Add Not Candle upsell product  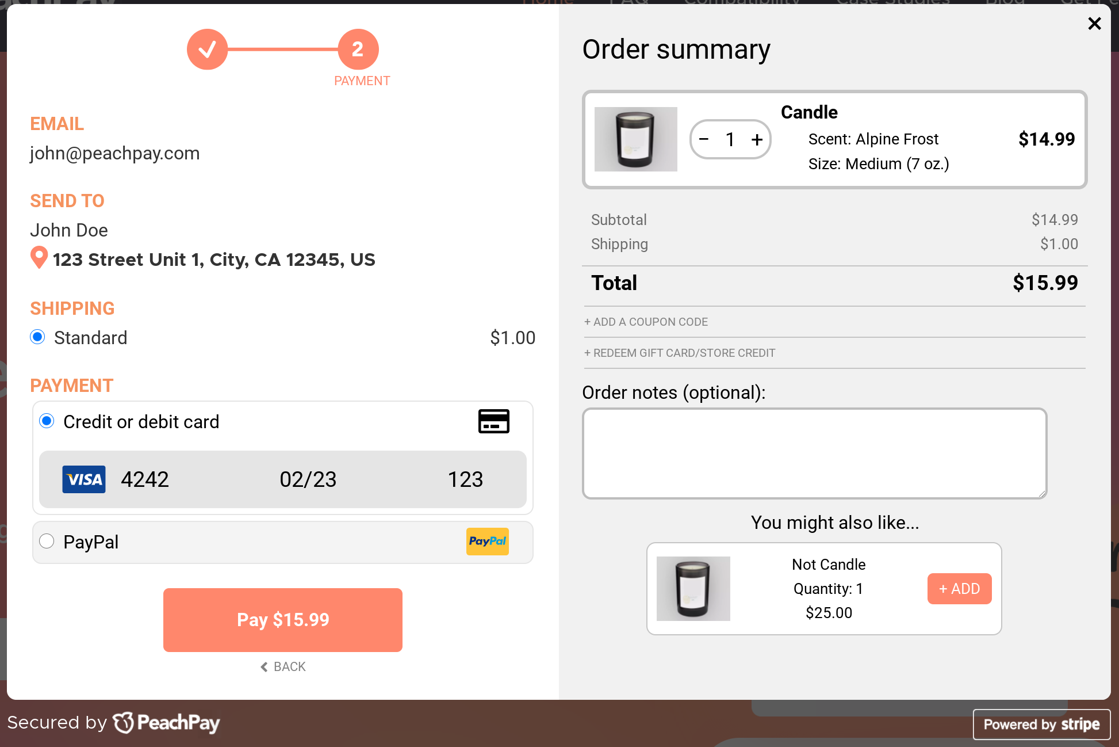click(959, 588)
